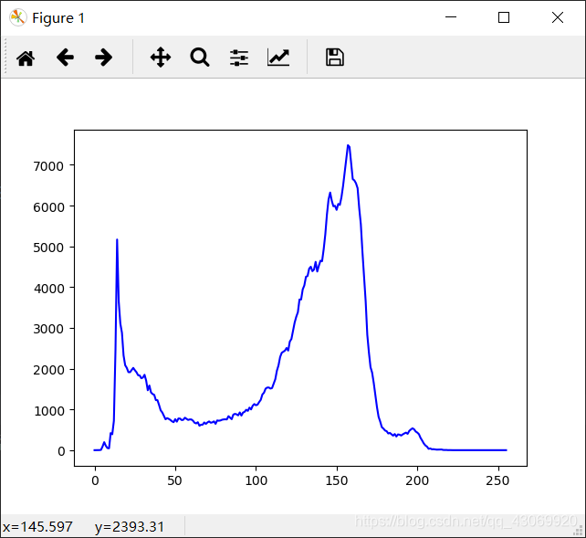The width and height of the screenshot is (586, 538).
Task: Click the window resize grip in the corner
Action: pos(579,531)
